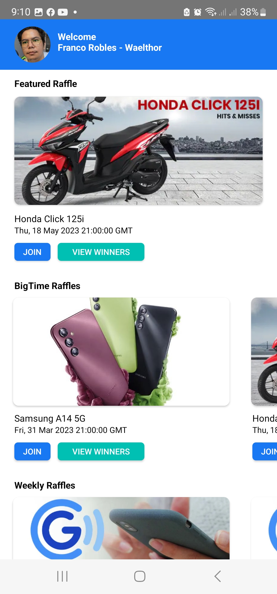Tap the Wi-Fi status icon
The image size is (277, 594).
[x=211, y=12]
